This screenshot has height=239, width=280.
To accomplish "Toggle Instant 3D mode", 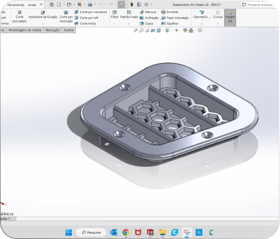I will 230,17.
